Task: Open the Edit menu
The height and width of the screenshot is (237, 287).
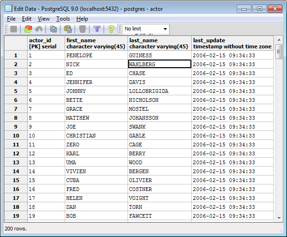Action: [27, 19]
